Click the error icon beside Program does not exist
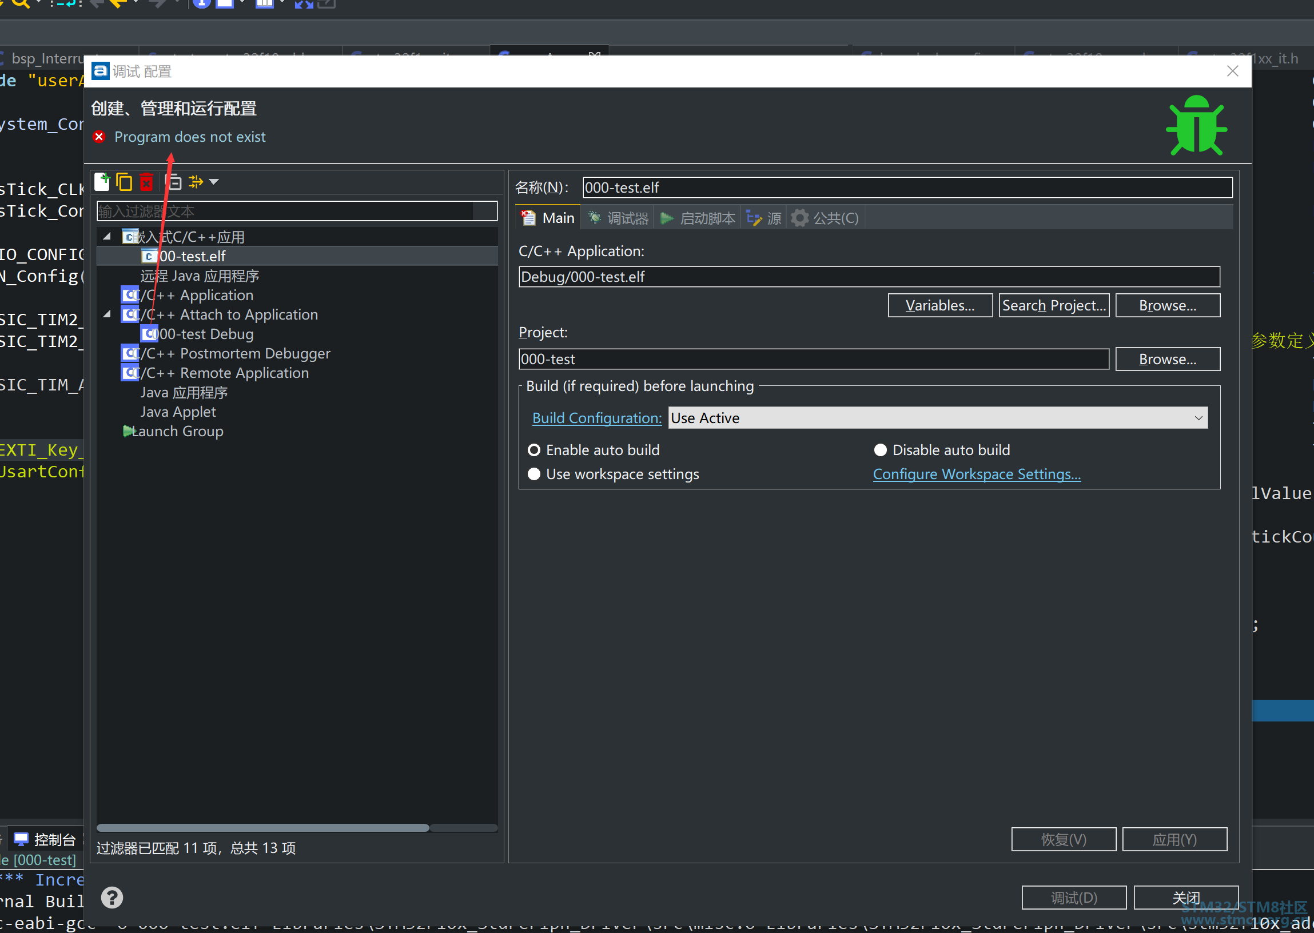This screenshot has height=933, width=1314. 99,137
